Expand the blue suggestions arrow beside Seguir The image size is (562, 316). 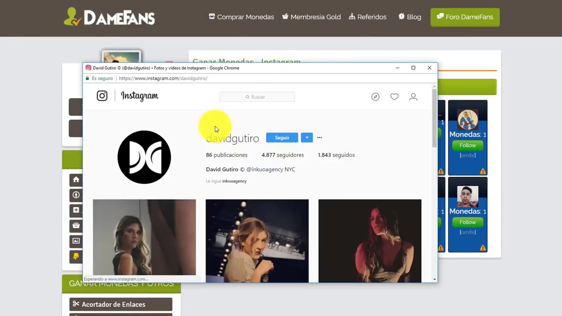click(306, 138)
